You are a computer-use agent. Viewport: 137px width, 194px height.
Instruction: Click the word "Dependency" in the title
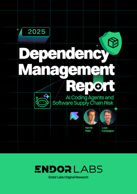[64, 55]
